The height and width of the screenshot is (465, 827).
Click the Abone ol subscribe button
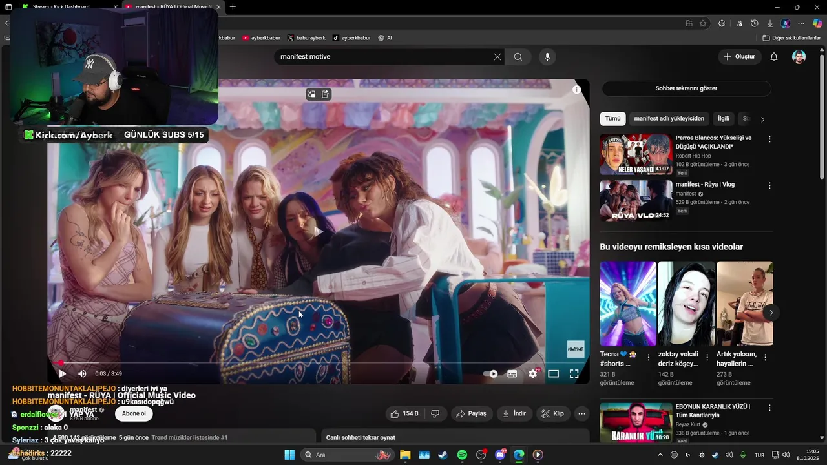point(134,413)
